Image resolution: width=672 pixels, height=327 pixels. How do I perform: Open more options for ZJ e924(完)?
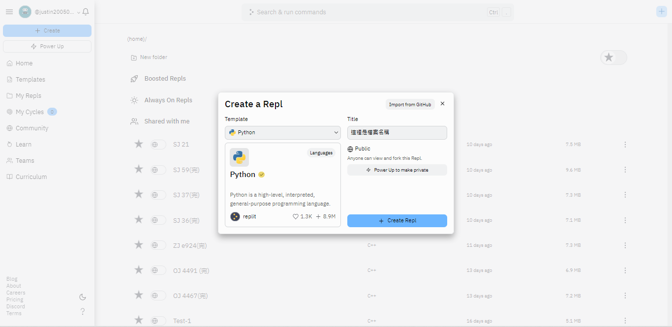point(625,245)
